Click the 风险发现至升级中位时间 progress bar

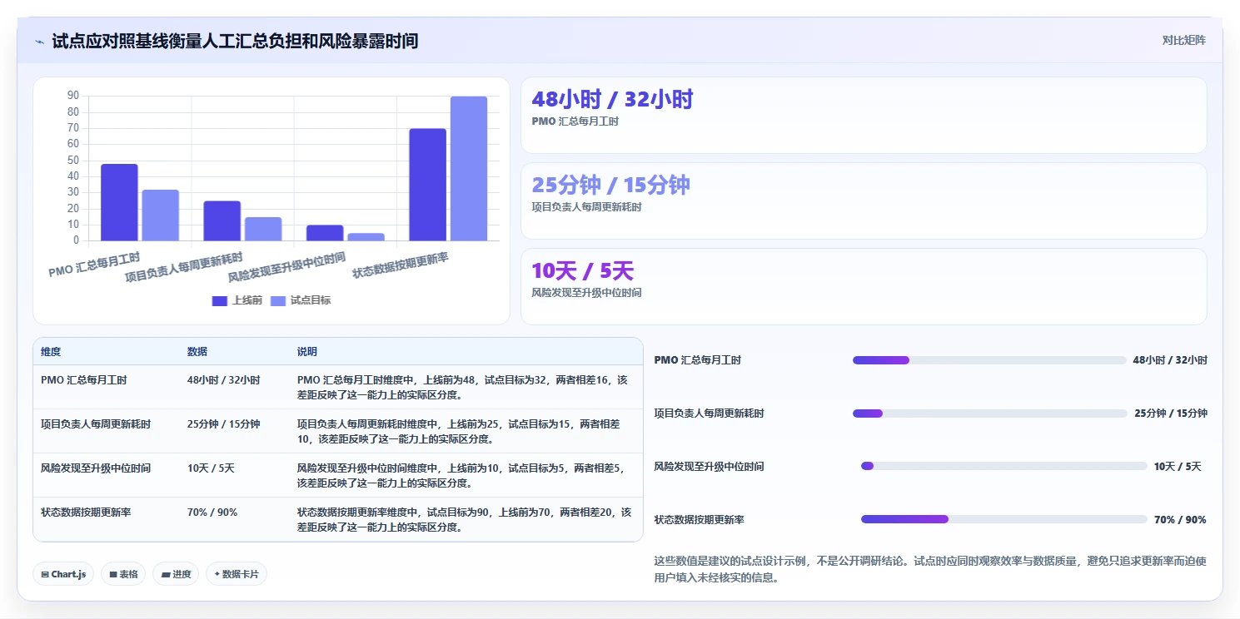(x=1004, y=466)
